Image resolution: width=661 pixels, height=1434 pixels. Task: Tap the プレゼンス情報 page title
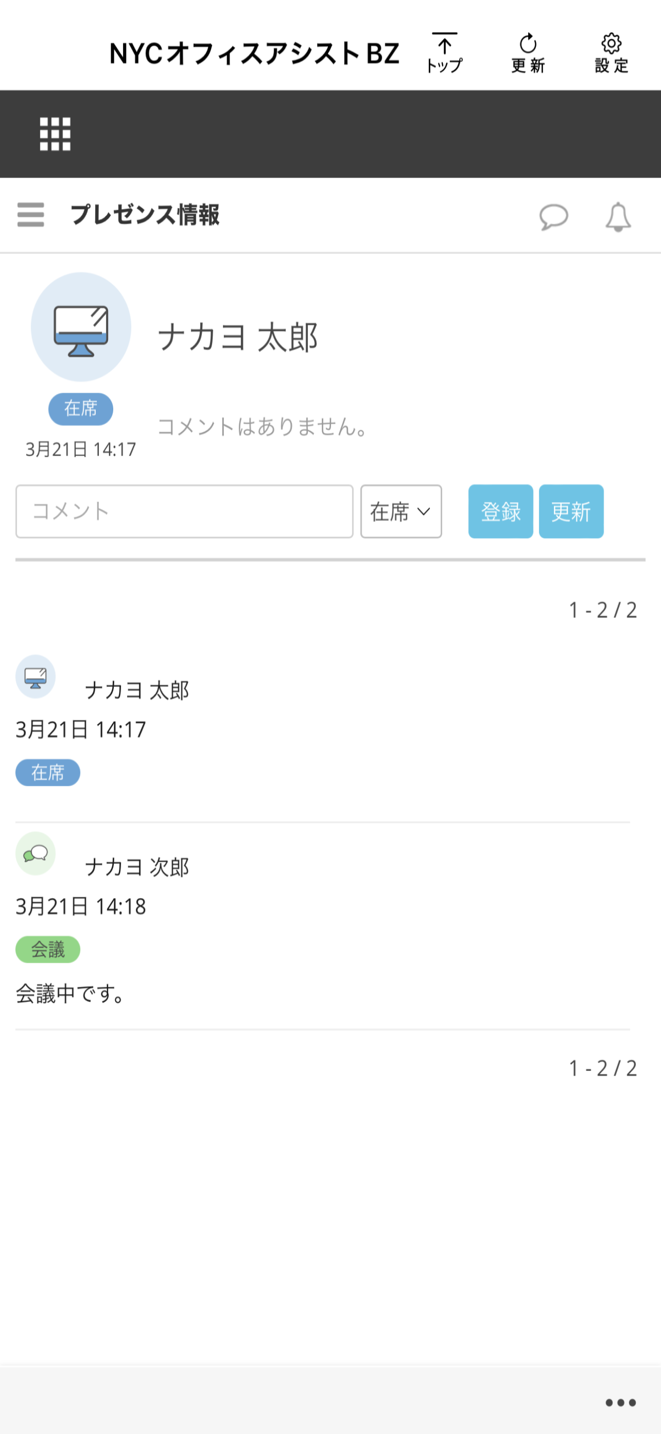144,215
